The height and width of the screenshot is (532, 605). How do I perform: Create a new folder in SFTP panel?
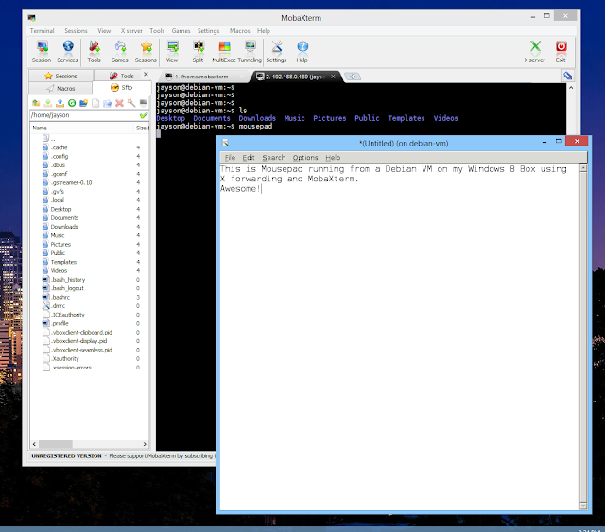click(84, 103)
